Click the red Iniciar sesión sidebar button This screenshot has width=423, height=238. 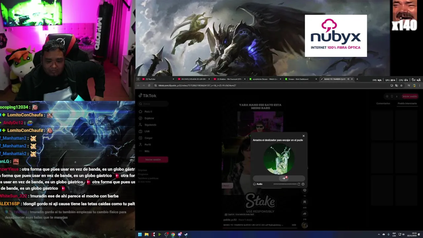click(153, 160)
